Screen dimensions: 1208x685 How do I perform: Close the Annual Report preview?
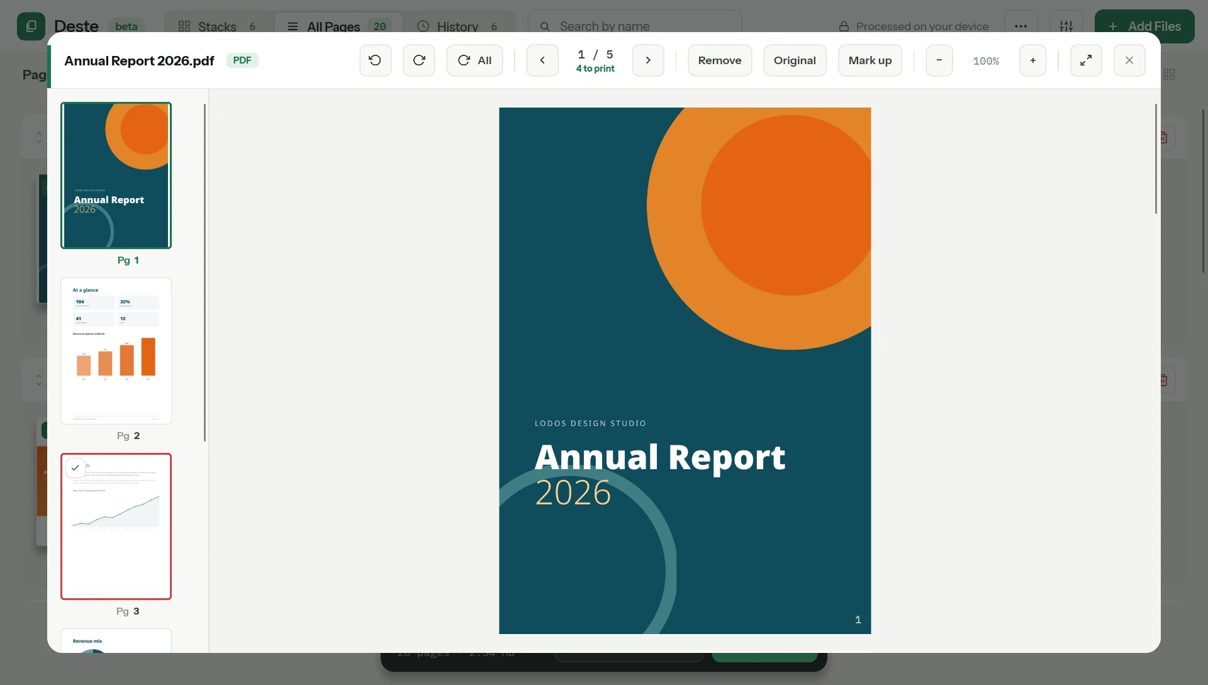1129,60
